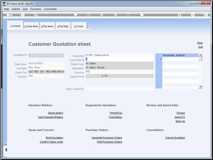Click Generate Purchase Orders link
The height and width of the screenshot is (160, 213).
click(x=107, y=138)
